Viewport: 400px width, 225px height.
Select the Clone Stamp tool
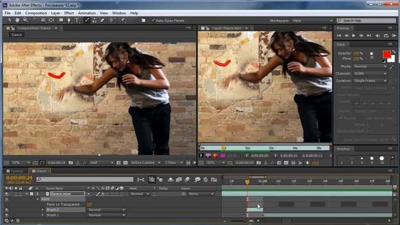pyautogui.click(x=94, y=21)
